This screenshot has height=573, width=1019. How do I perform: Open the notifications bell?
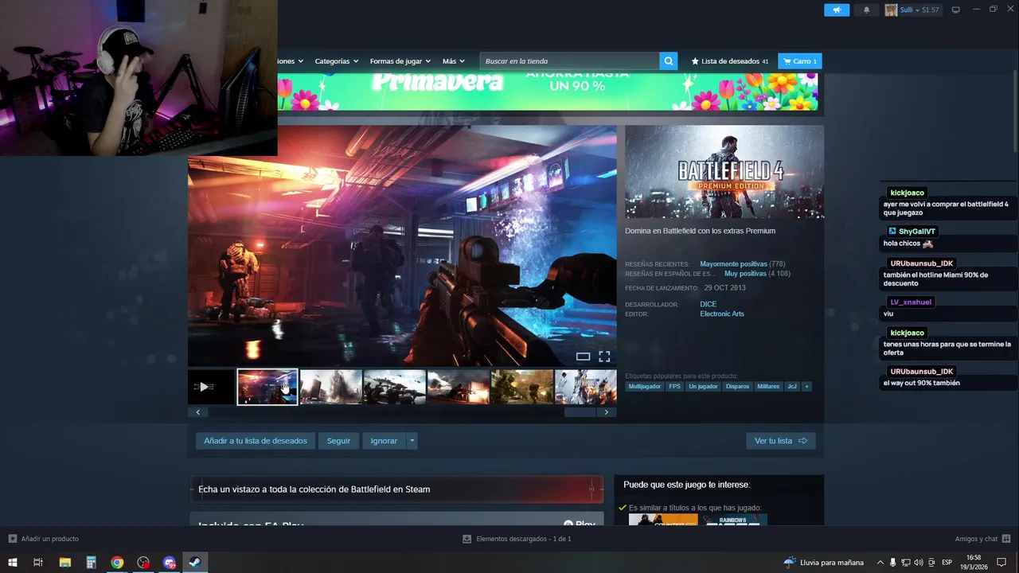[x=866, y=10]
